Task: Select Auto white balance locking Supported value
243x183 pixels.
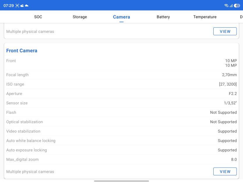Action: click(227, 141)
